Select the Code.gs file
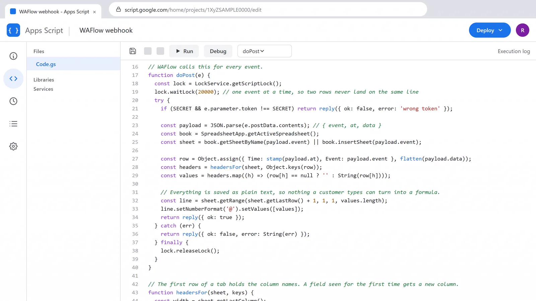Image resolution: width=536 pixels, height=301 pixels. pos(73,64)
